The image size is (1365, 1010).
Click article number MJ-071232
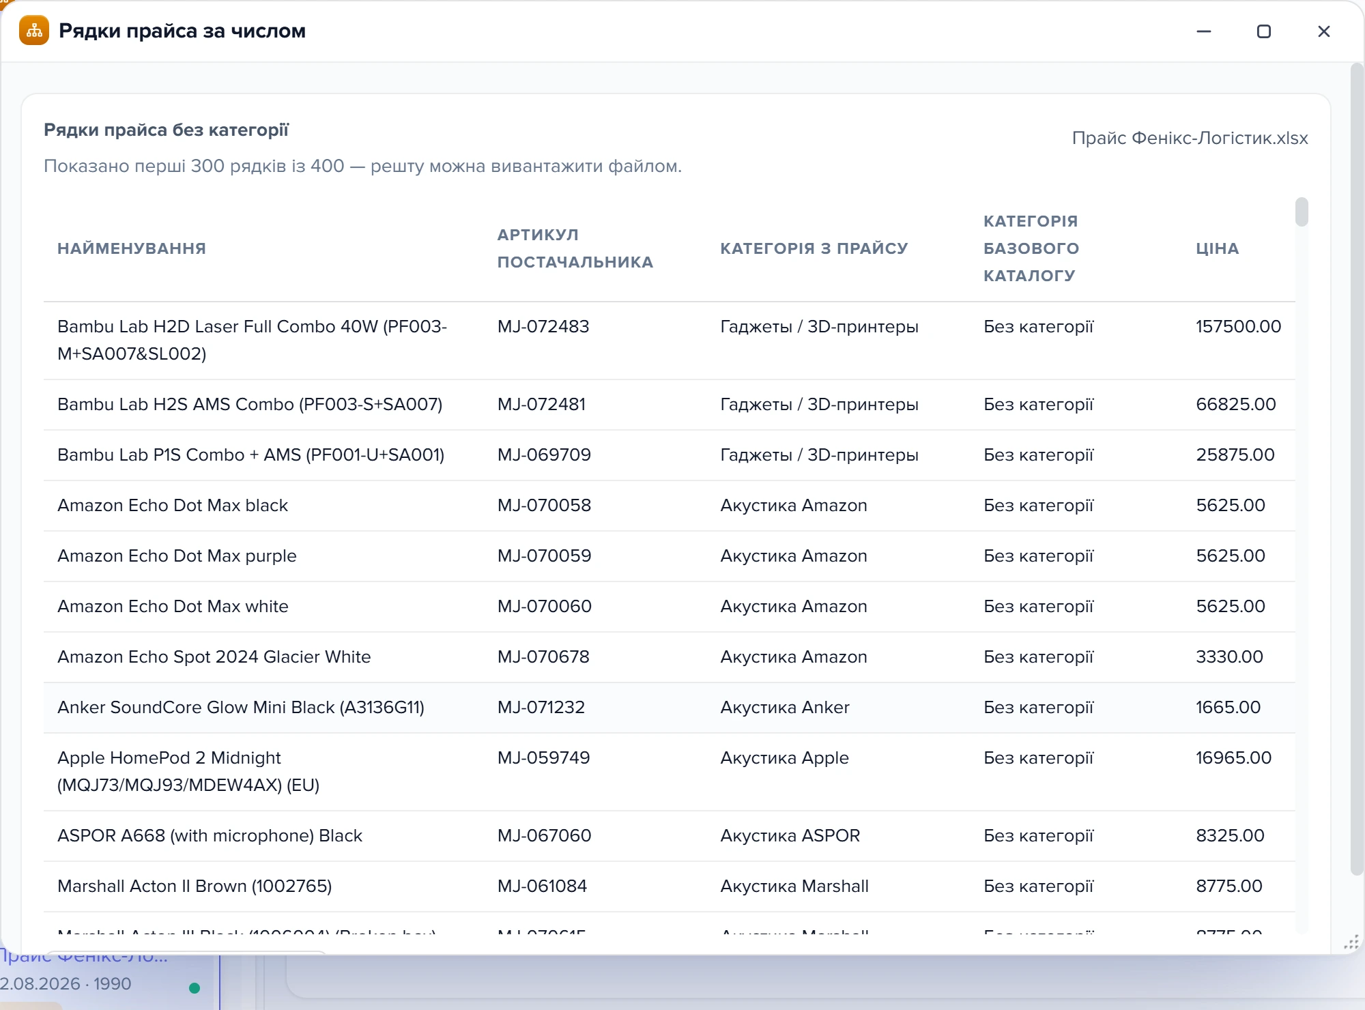point(541,708)
